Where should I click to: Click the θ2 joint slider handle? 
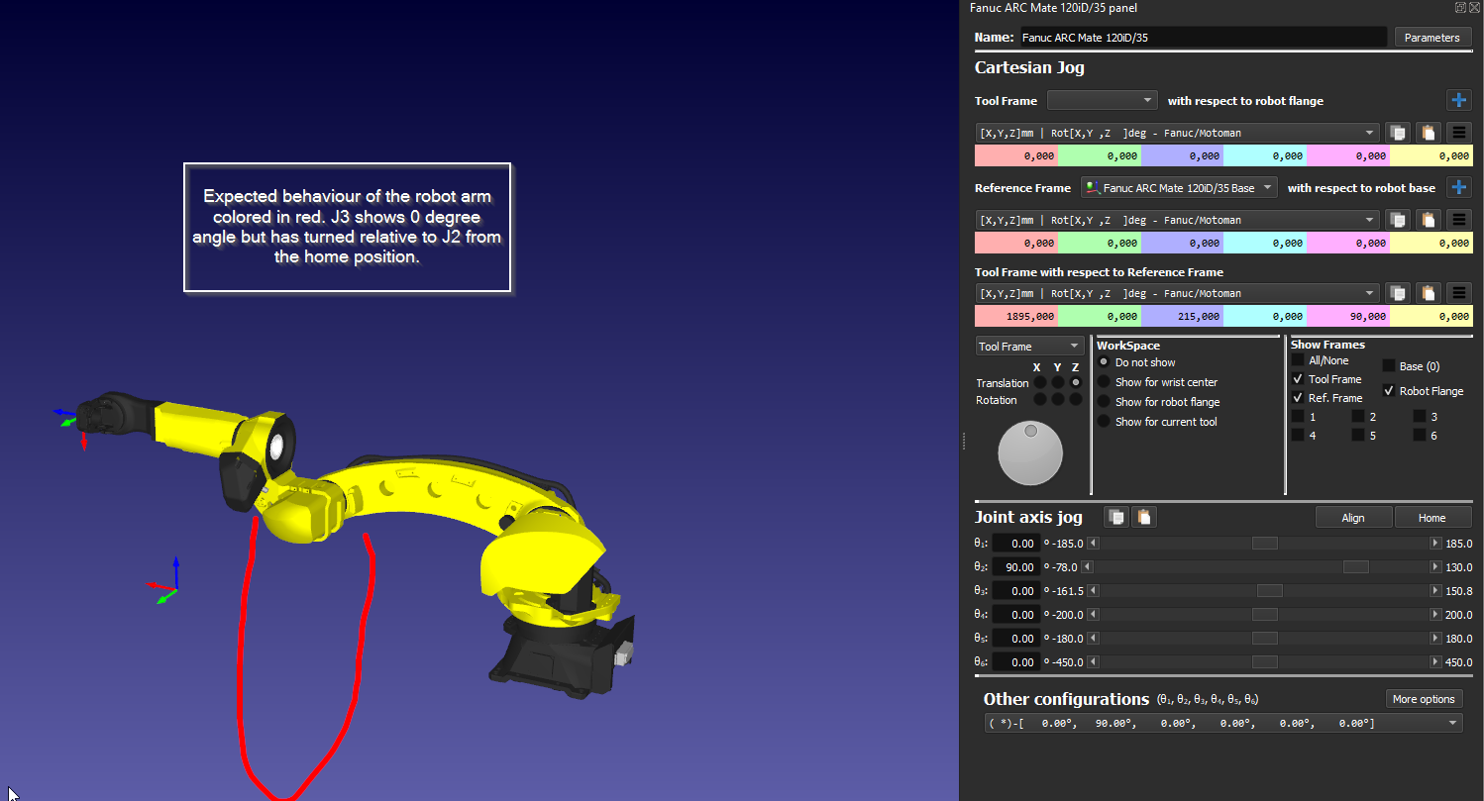(x=1355, y=567)
